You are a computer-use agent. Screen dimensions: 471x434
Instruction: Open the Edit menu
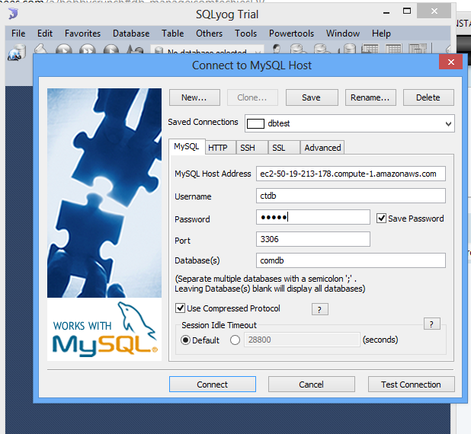pyautogui.click(x=45, y=34)
